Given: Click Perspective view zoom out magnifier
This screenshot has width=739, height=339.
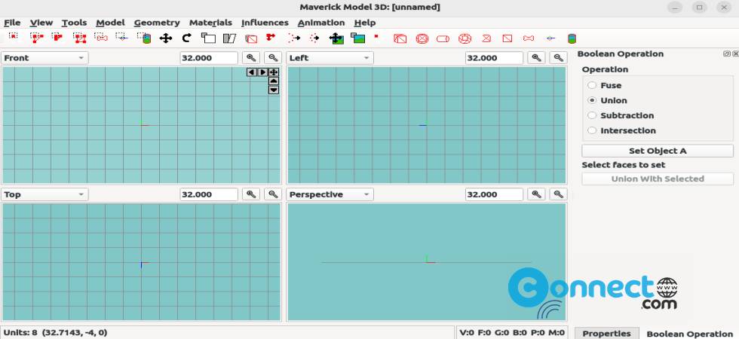Looking at the screenshot, I should (x=558, y=194).
